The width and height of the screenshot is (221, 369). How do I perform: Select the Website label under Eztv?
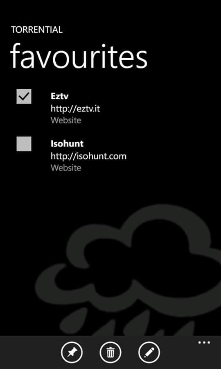tap(66, 120)
